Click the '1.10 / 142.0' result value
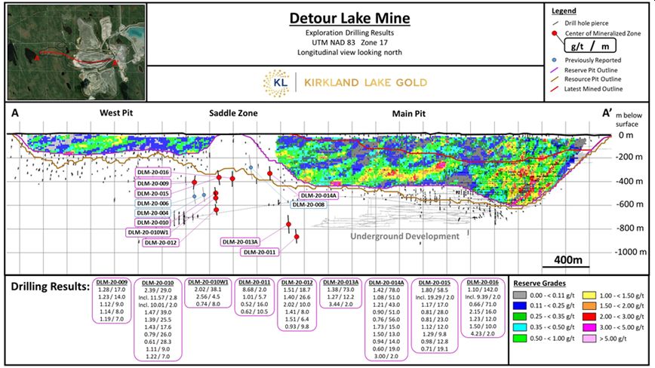The height and width of the screenshot is (368, 655). pos(482,290)
